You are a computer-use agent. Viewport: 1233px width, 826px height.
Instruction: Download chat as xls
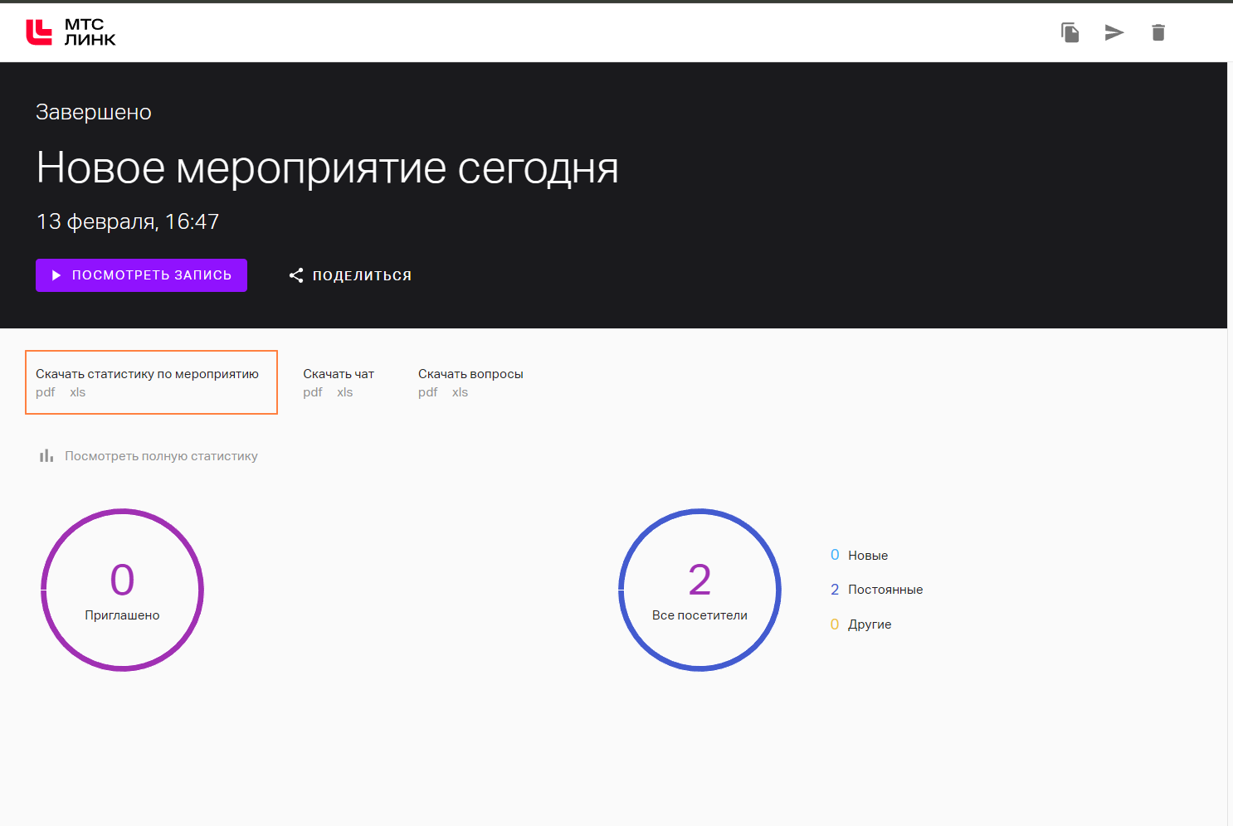[344, 392]
